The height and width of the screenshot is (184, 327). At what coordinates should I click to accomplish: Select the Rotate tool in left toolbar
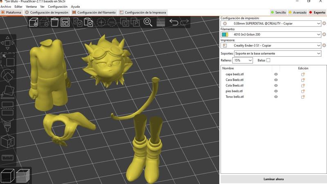7,76
